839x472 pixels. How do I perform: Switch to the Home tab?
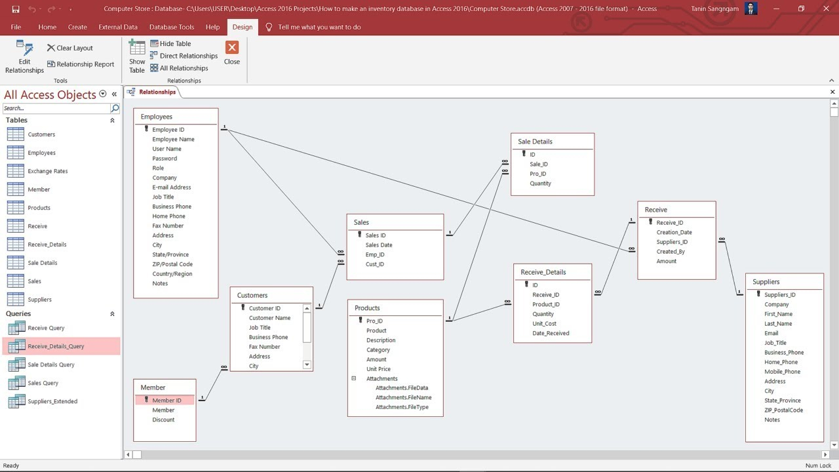click(x=47, y=27)
